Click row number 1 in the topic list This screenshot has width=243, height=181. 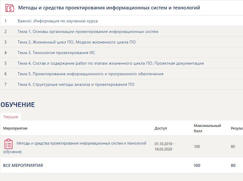tap(6, 21)
